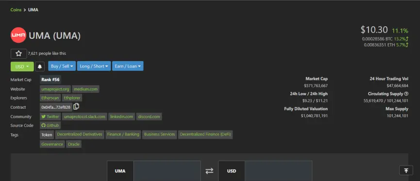Click the 7,621 people like this text
This screenshot has width=420, height=181.
click(47, 53)
